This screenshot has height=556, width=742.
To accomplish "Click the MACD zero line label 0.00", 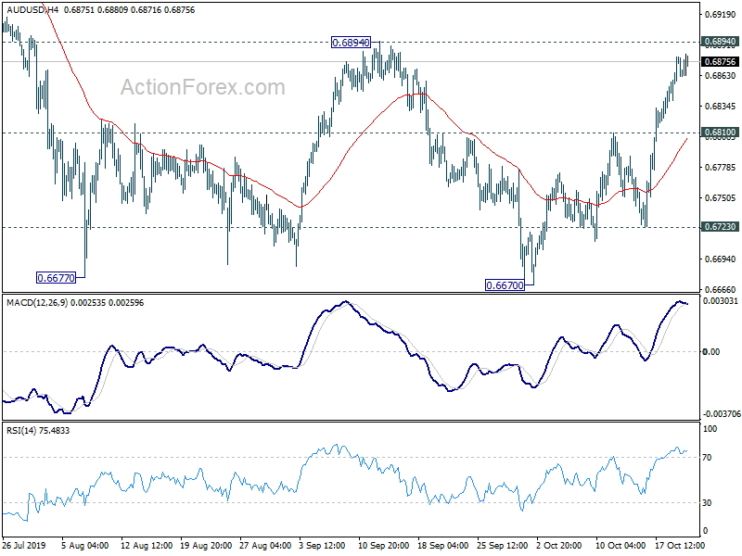I will 711,352.
